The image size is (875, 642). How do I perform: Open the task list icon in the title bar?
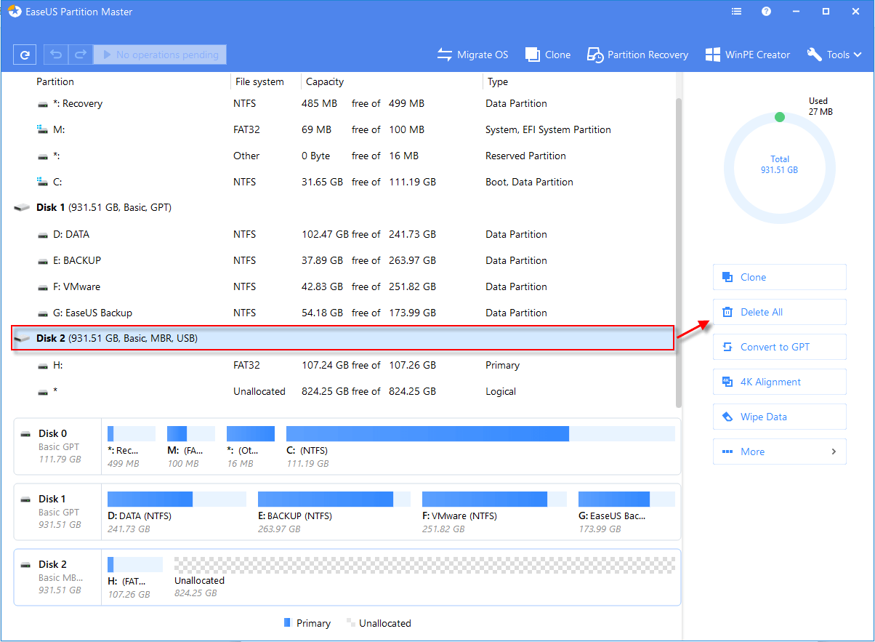click(x=736, y=12)
